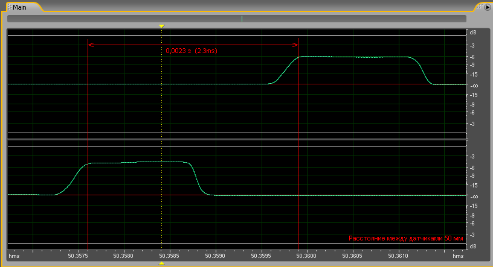Click the right hms ruler format label
The height and width of the screenshot is (267, 493).
point(458,256)
